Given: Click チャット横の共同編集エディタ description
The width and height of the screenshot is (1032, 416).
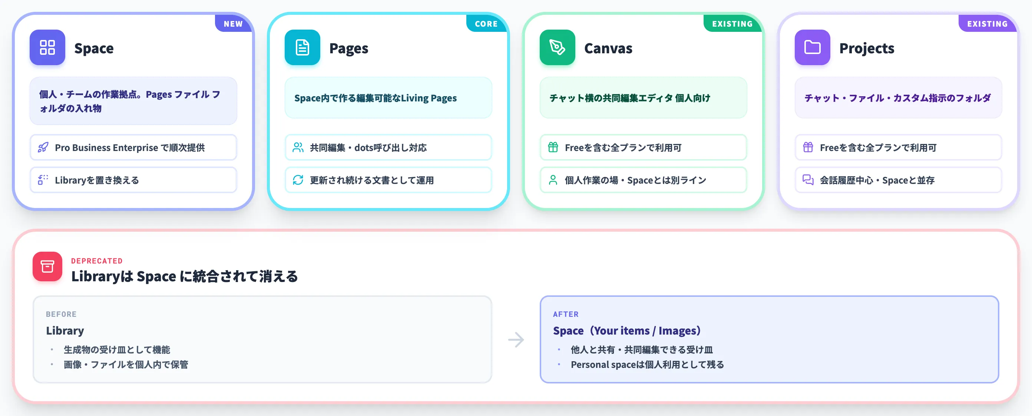Looking at the screenshot, I should click(x=644, y=98).
